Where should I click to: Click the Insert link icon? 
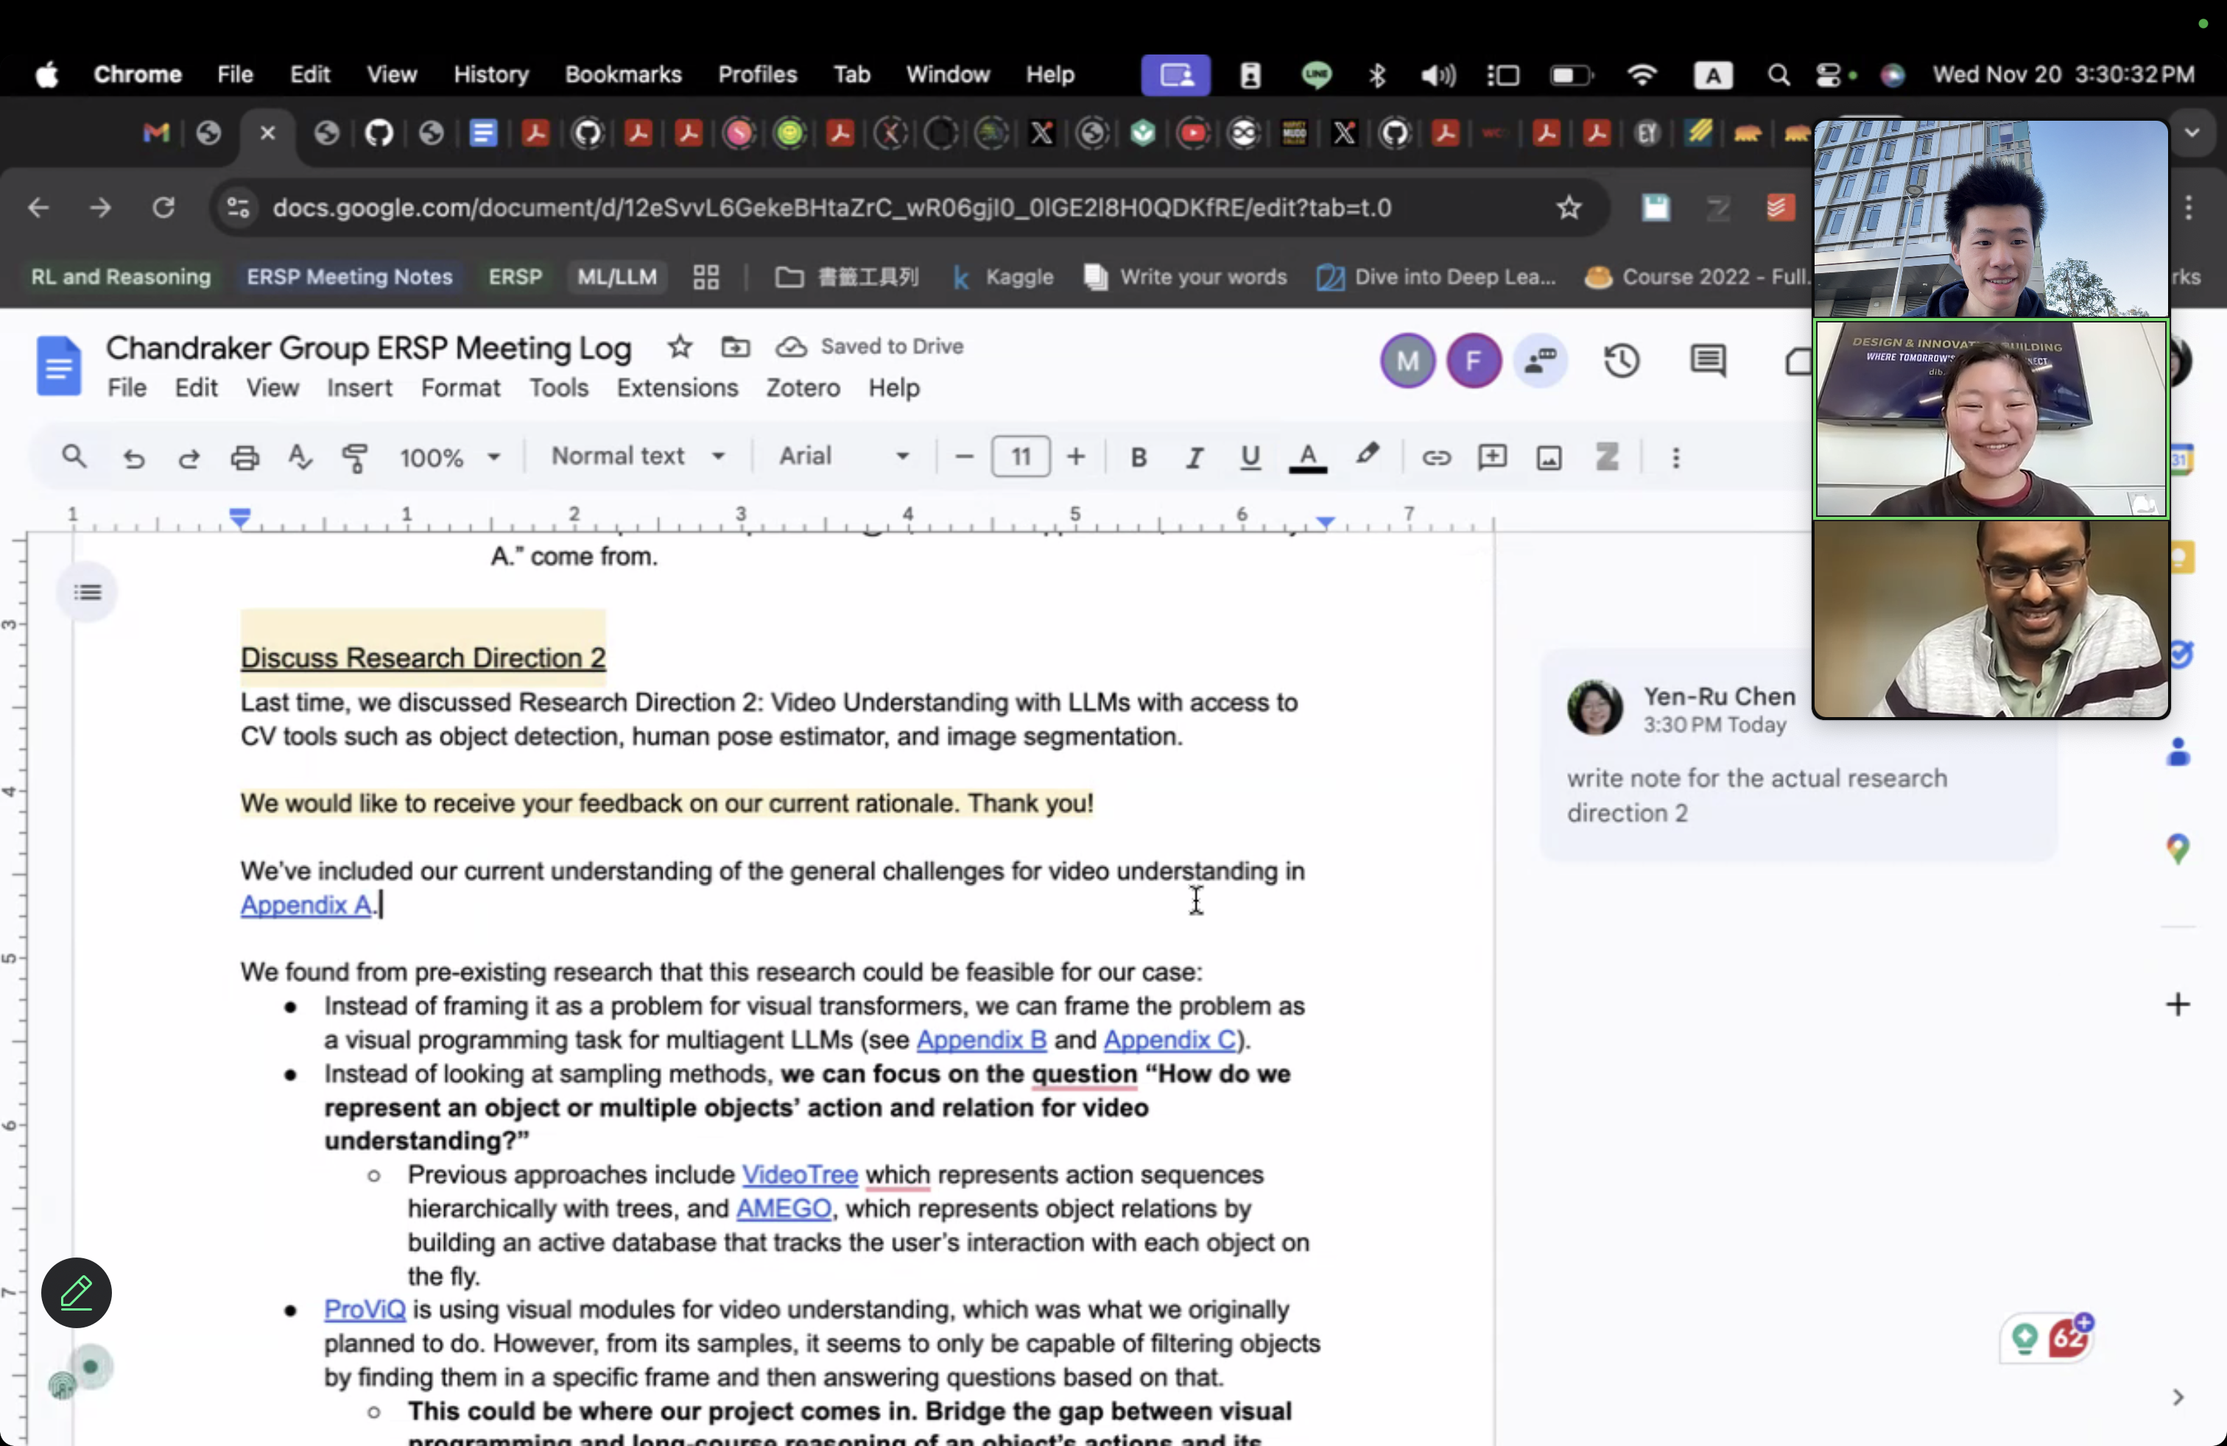[1436, 457]
